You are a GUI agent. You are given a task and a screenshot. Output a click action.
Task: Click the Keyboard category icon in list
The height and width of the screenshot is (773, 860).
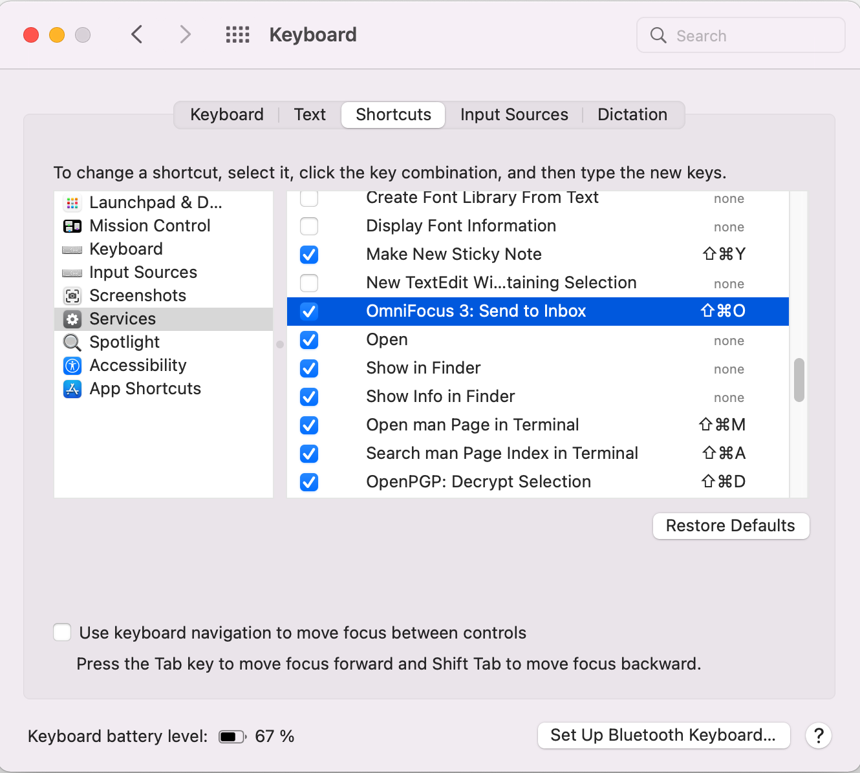pos(72,249)
